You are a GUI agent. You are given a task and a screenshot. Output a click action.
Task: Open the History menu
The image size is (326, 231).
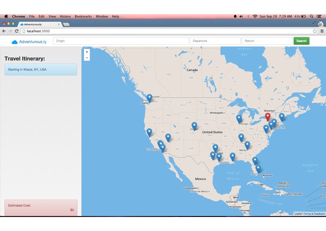click(65, 16)
